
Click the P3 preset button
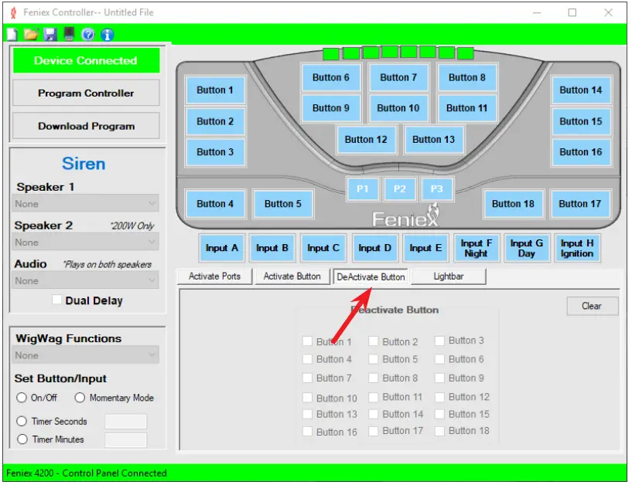coord(436,188)
